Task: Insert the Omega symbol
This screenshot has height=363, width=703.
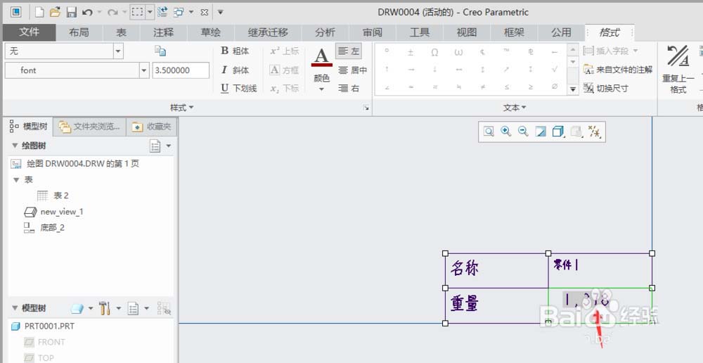Action: (434, 53)
